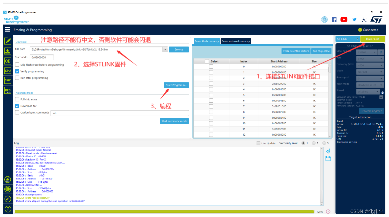Click Erase selected sectors button
The height and width of the screenshot is (217, 389).
pyautogui.click(x=296, y=51)
